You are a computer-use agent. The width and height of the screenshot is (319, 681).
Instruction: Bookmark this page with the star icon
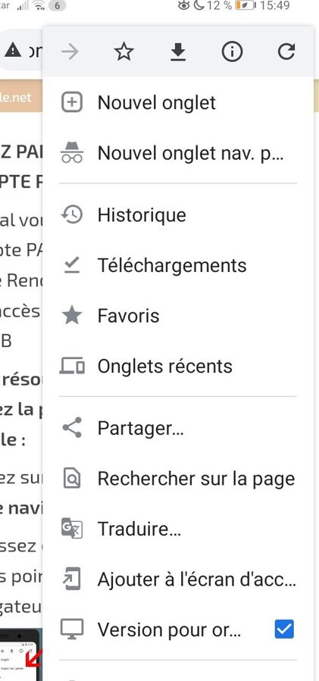(124, 52)
